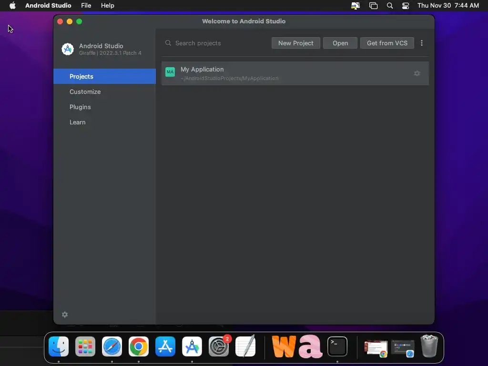Screen dimensions: 488x366
Task: Click minimized Safari window in the Dock
Action: pyautogui.click(x=402, y=348)
